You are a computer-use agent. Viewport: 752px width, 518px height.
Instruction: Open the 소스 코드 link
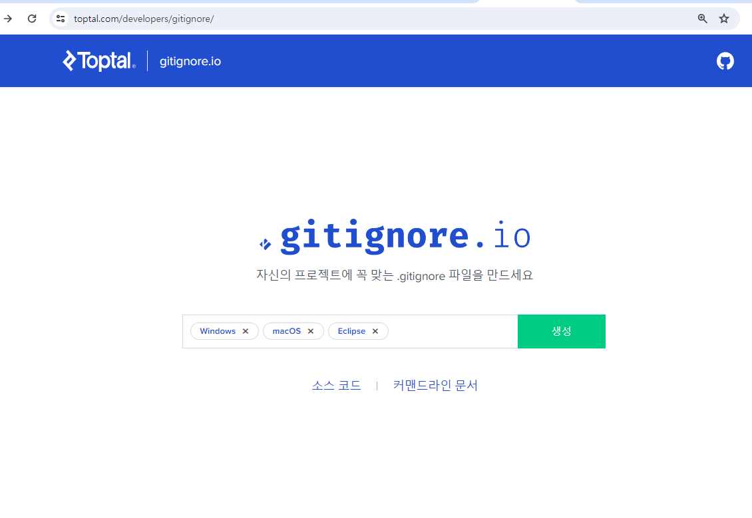pyautogui.click(x=336, y=385)
